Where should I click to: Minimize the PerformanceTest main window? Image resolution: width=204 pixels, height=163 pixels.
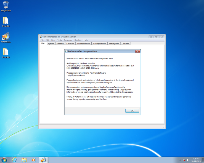(151, 37)
